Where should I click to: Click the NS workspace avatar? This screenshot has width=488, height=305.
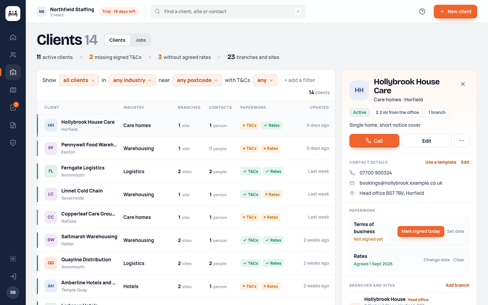[42, 11]
